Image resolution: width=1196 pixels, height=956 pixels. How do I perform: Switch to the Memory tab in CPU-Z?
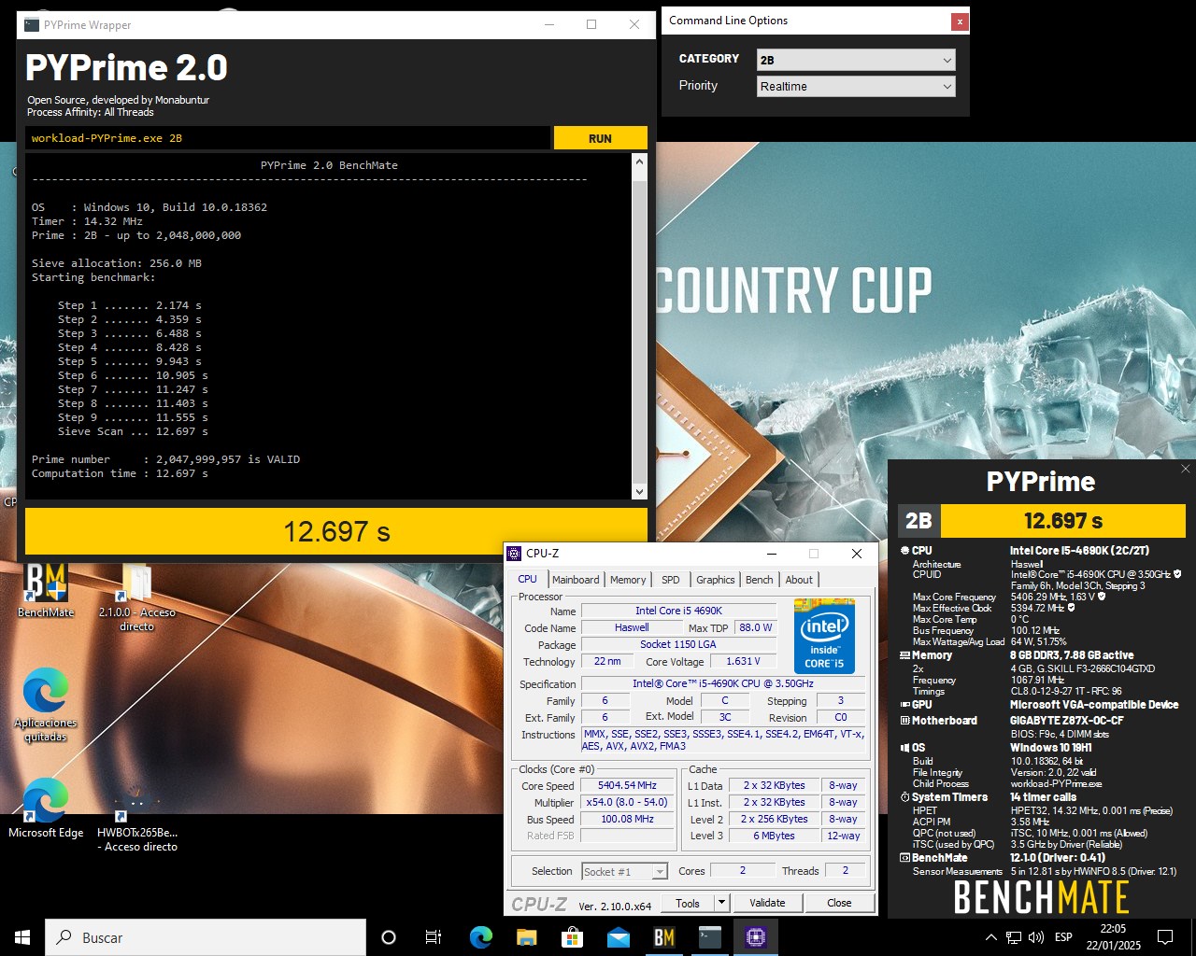[x=628, y=580]
